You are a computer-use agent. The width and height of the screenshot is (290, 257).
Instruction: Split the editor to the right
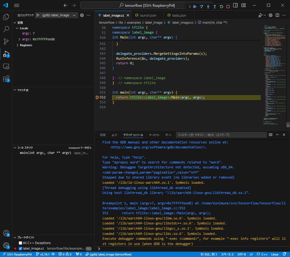[x=277, y=15]
